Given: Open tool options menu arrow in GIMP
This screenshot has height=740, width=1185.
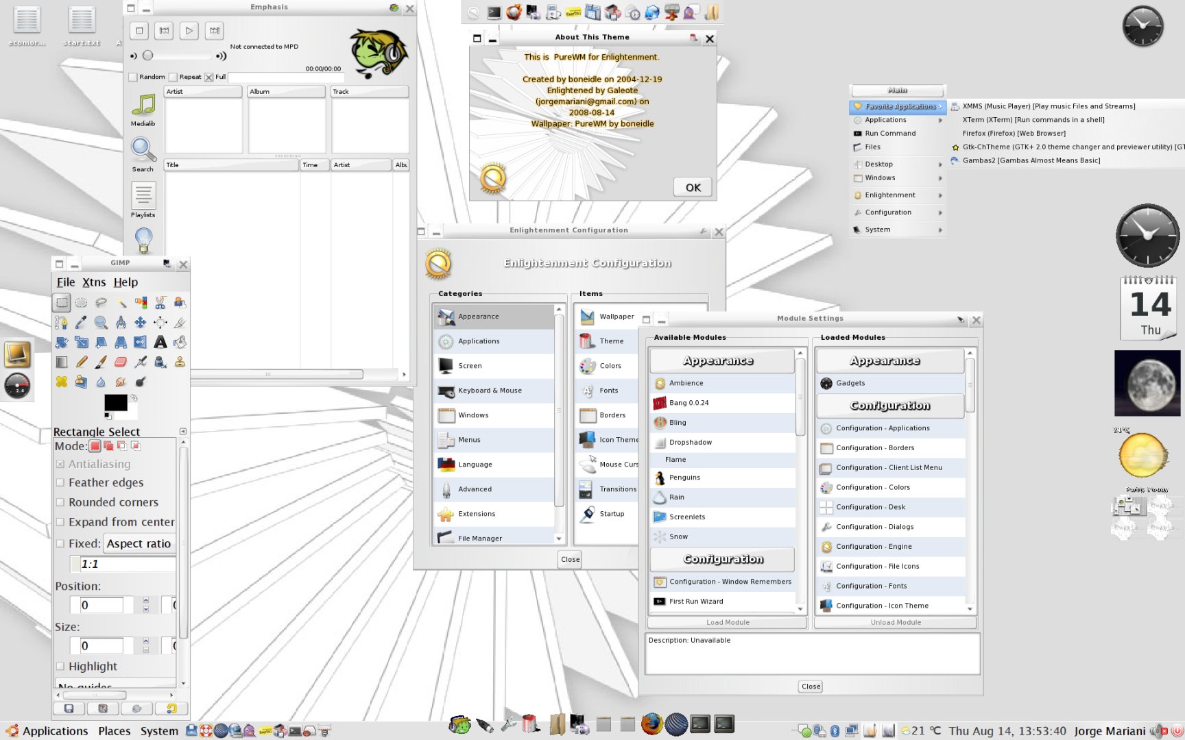Looking at the screenshot, I should pyautogui.click(x=183, y=432).
